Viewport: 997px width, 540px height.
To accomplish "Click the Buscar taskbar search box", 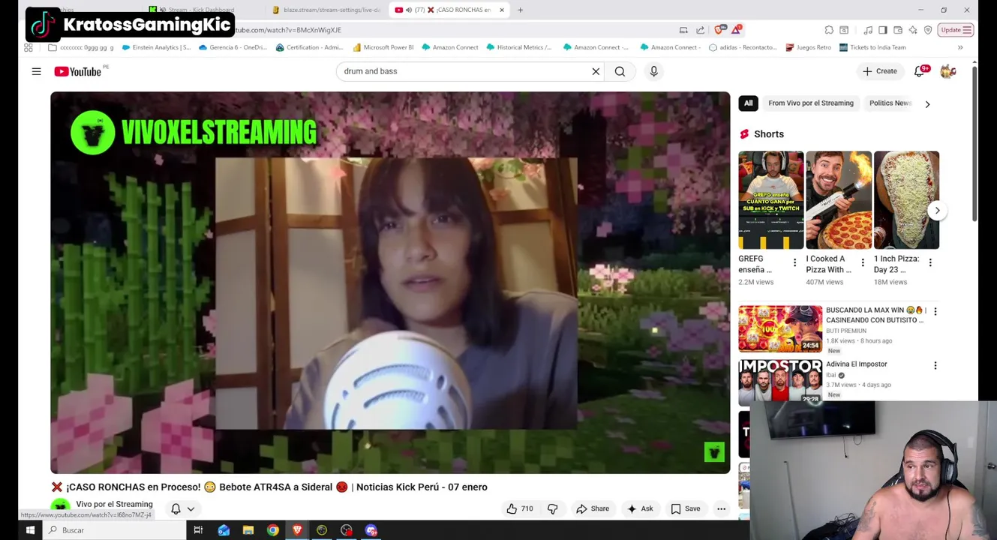I will click(114, 530).
